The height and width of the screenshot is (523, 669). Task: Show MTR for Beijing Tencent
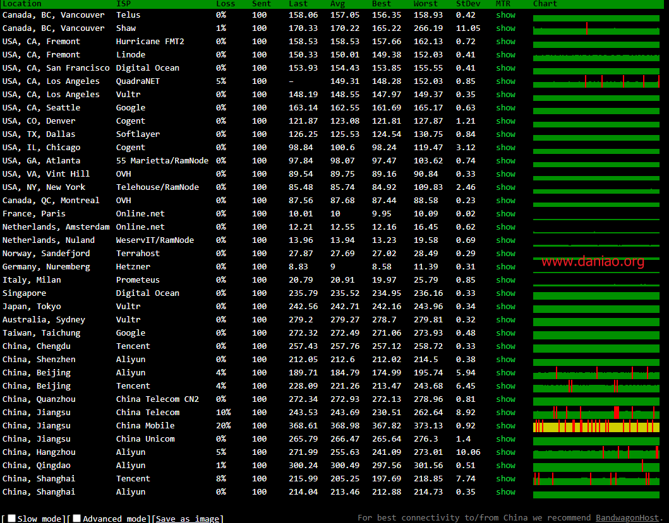tap(505, 385)
